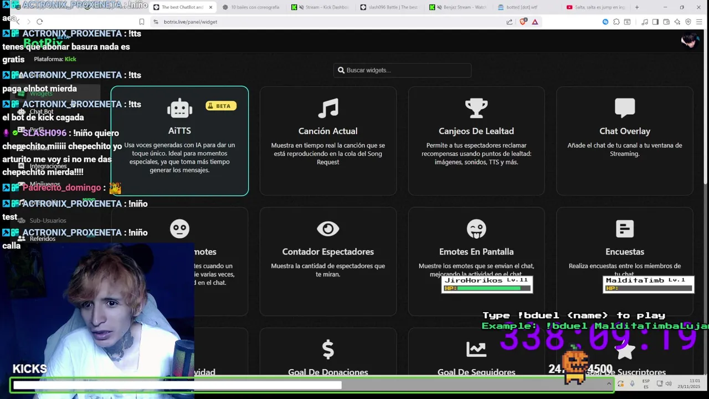The height and width of the screenshot is (399, 709).
Task: Click the Kick platform link in sidebar
Action: [70, 59]
